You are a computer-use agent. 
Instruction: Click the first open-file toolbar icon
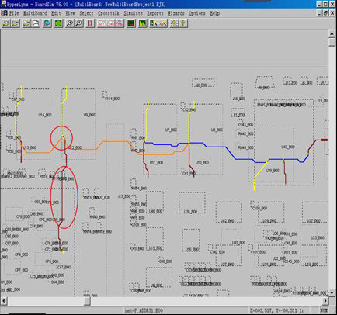5,23
